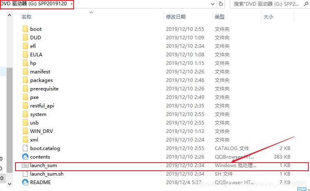Click the date 2018/12/4 5:37 of README
Image resolution: width=310 pixels, height=191 pixels.
tap(183, 182)
